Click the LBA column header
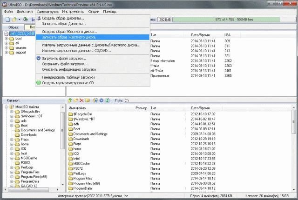Image resolution: width=298 pixels, height=200 pixels. (231, 35)
